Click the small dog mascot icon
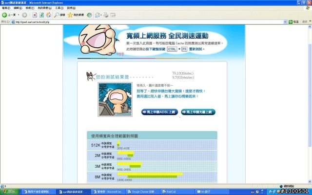The image size is (312, 195). click(91, 77)
